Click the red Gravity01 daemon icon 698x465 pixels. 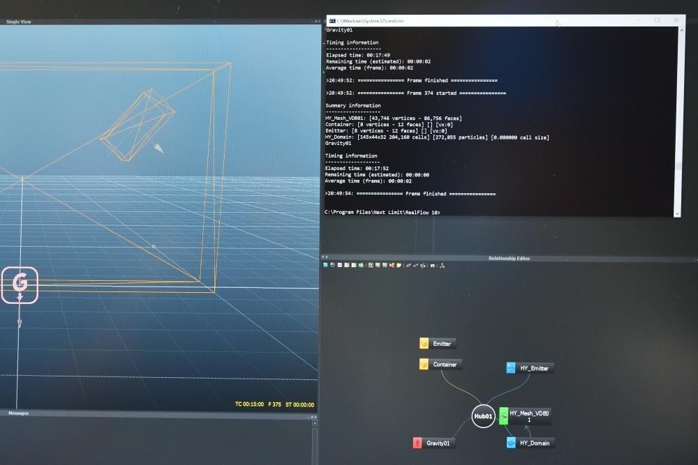(417, 443)
